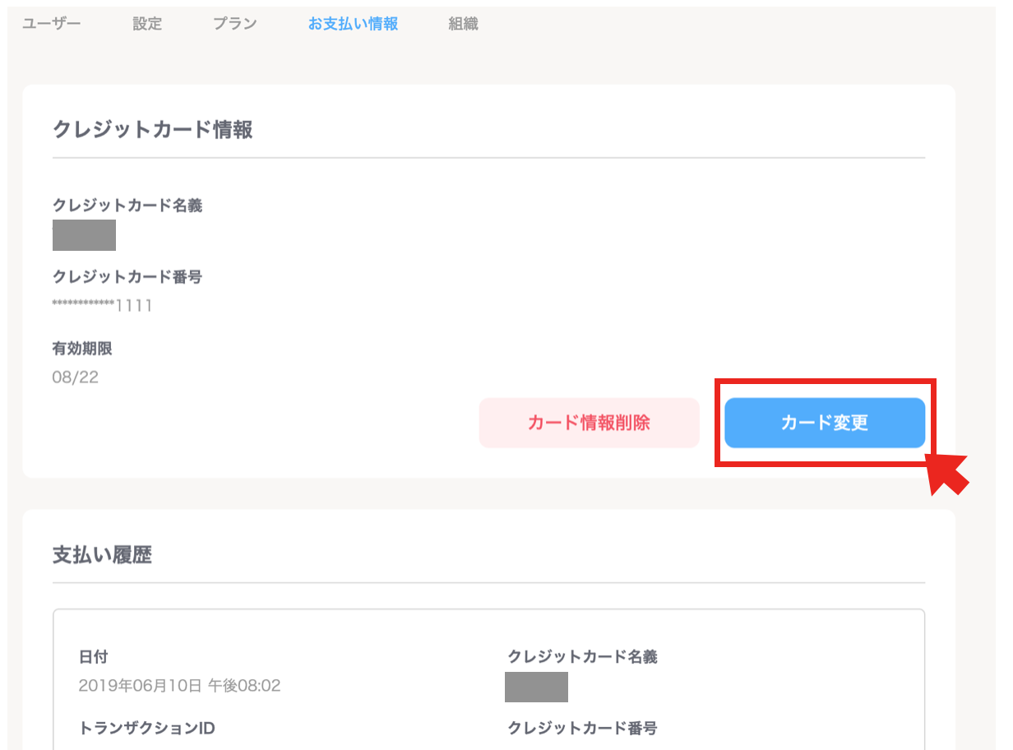Viewport: 1013px width, 750px height.
Task: Open the 組織 tab
Action: 463,24
